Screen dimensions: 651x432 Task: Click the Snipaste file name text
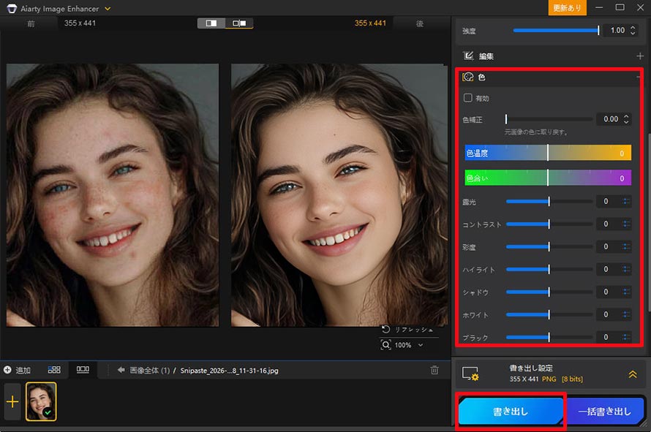(229, 370)
